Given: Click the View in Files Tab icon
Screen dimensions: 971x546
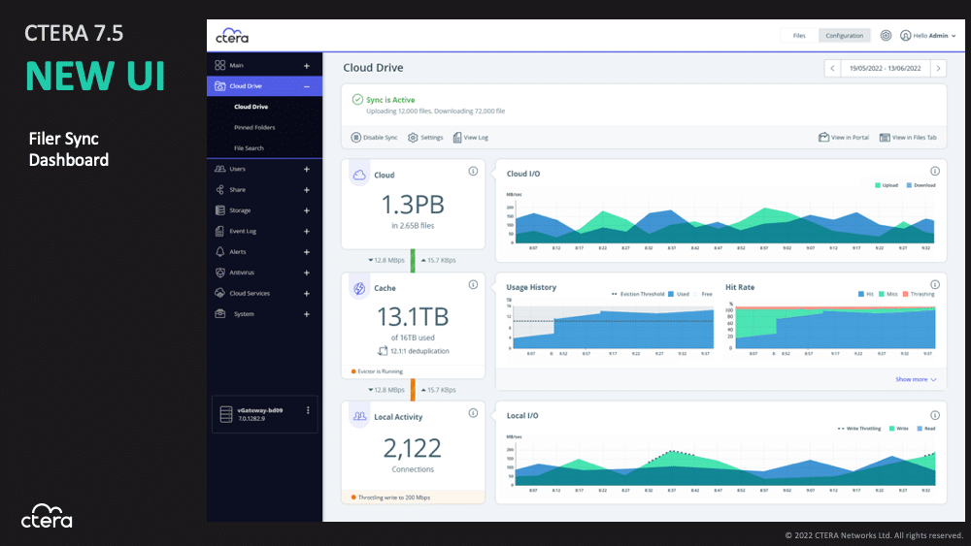Looking at the screenshot, I should (885, 138).
